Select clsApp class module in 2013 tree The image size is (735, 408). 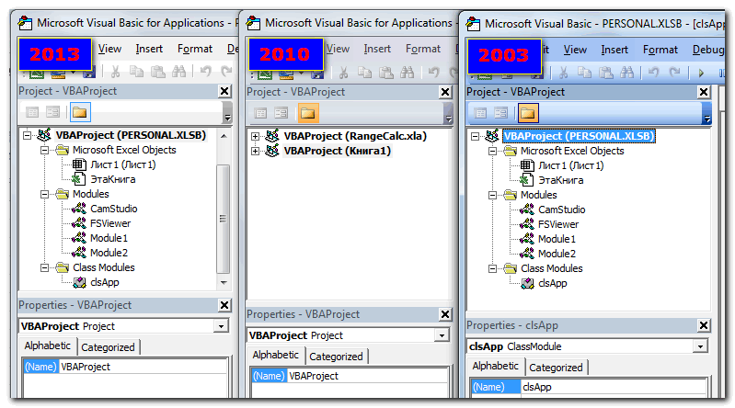click(x=105, y=282)
